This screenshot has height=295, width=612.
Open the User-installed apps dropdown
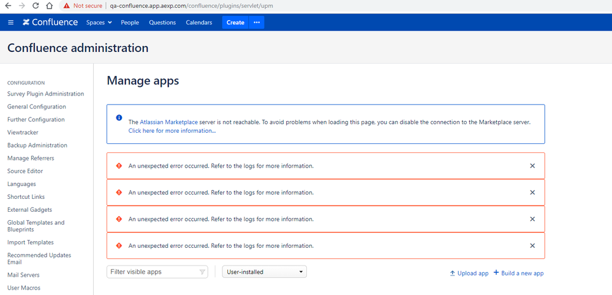tap(264, 272)
